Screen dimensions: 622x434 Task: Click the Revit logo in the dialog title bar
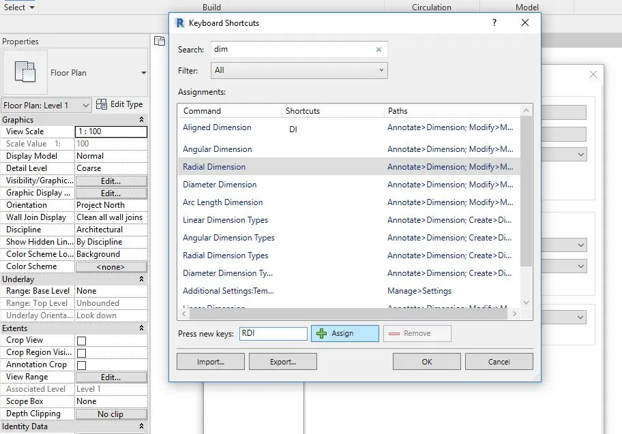click(179, 22)
